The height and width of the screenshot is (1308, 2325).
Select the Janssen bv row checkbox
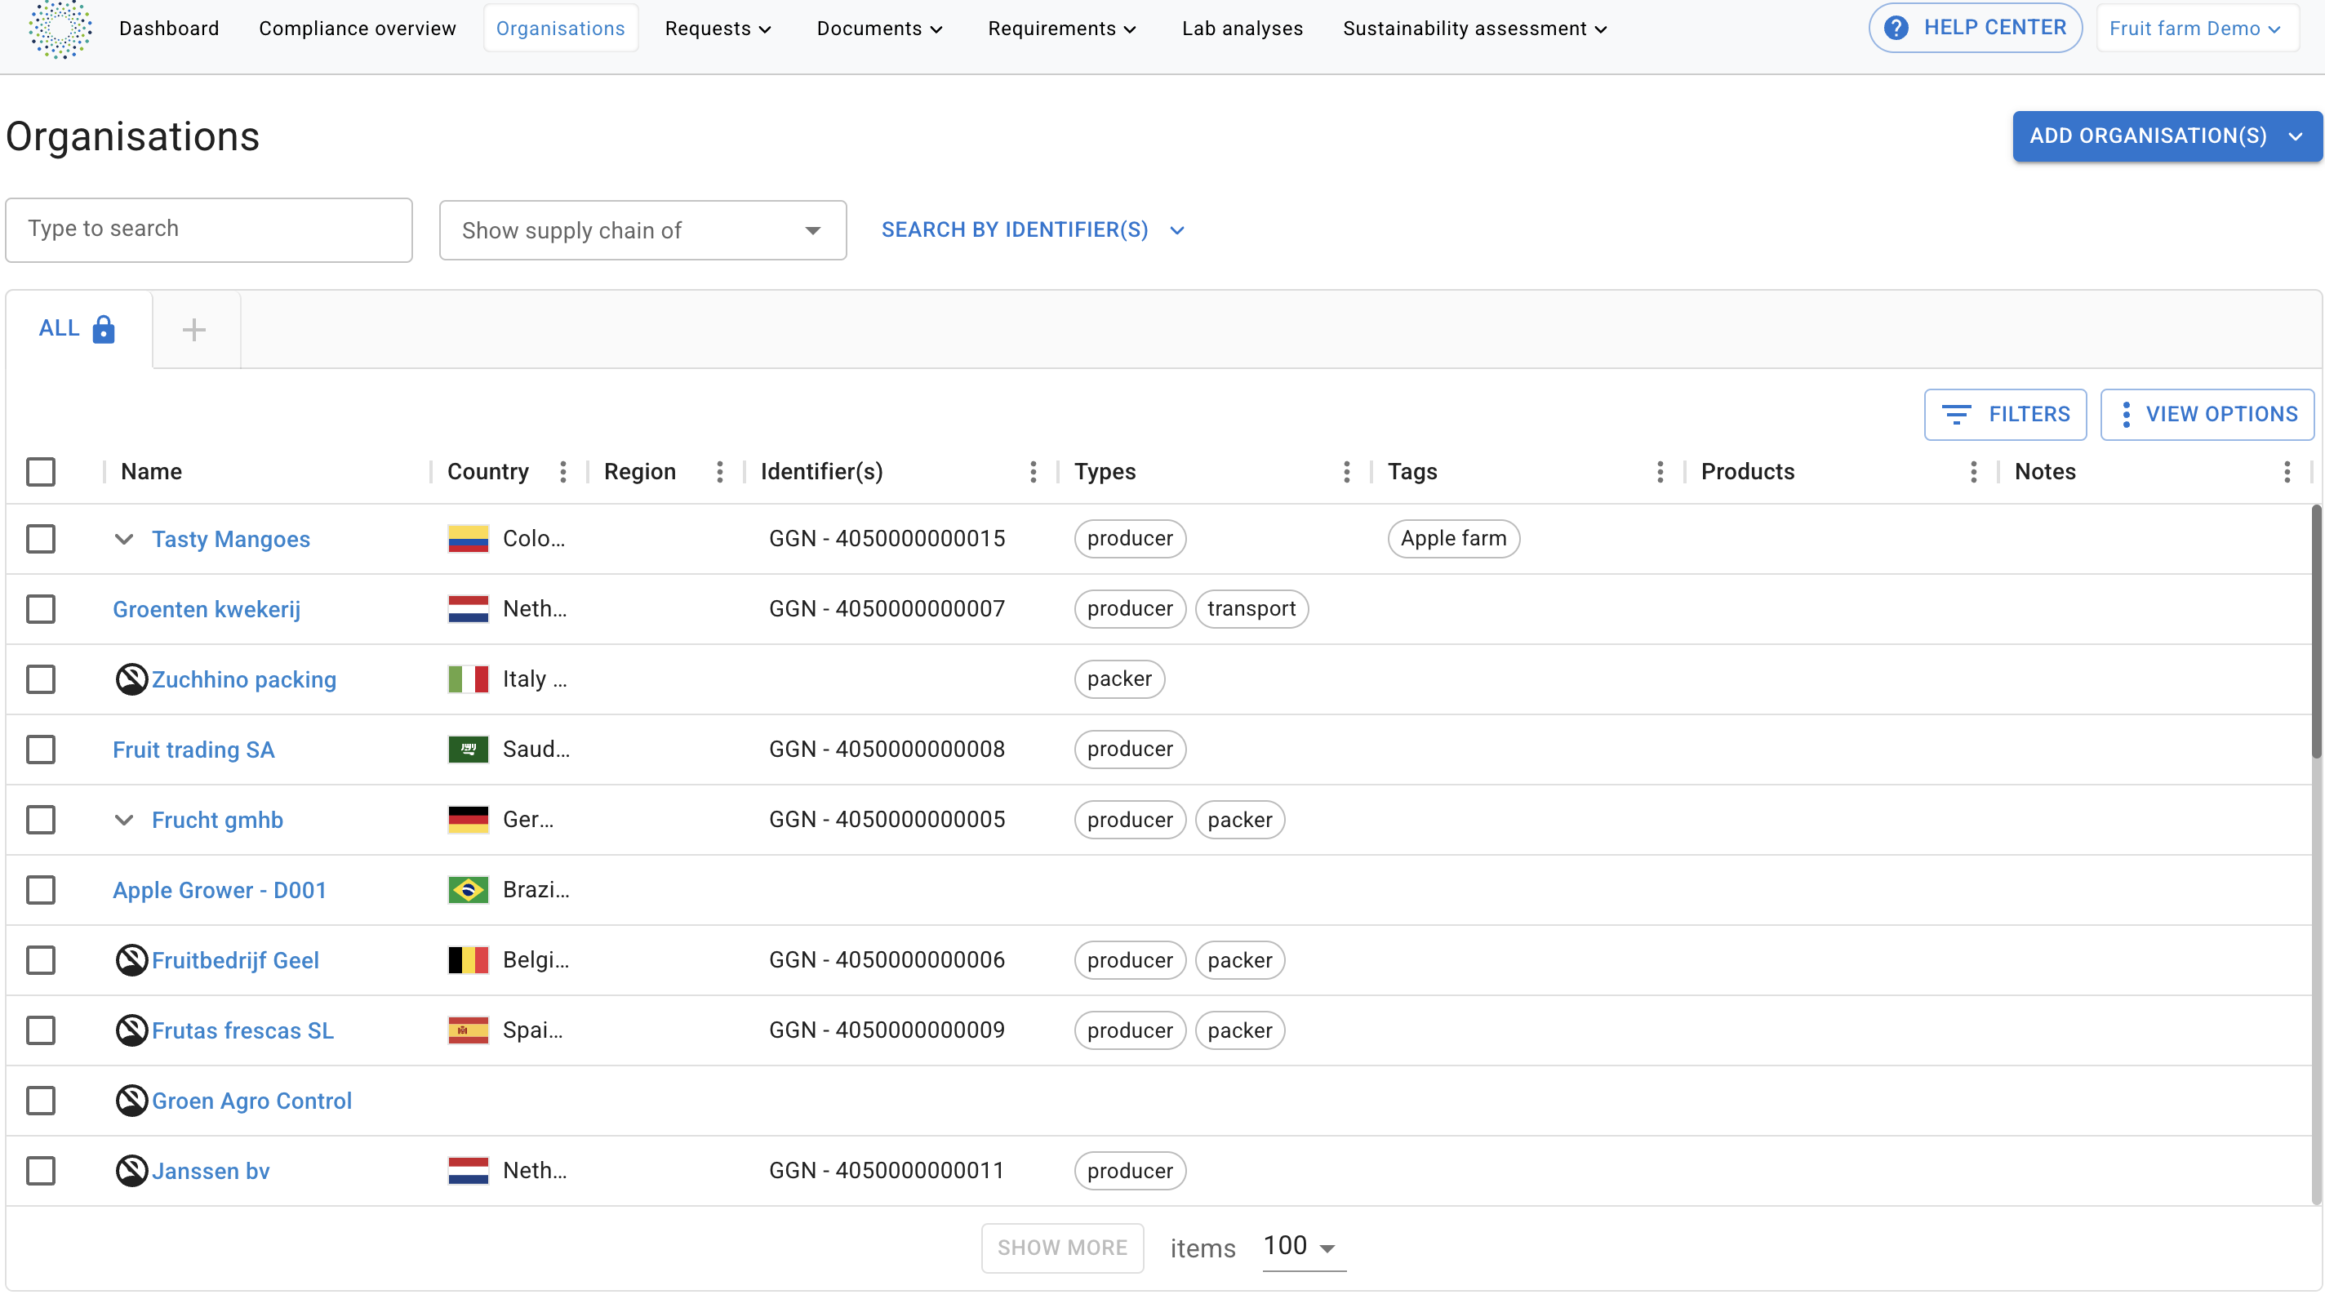[41, 1171]
